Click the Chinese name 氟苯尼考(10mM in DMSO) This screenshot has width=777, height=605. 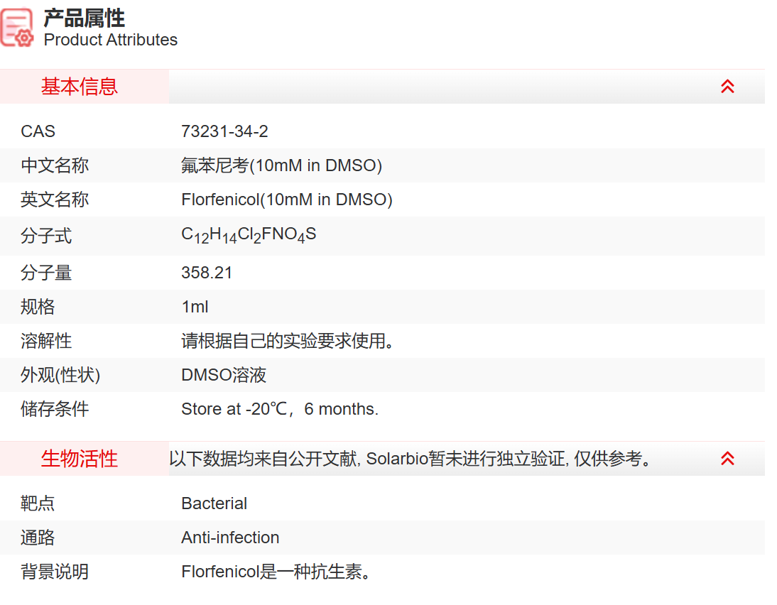coord(281,165)
